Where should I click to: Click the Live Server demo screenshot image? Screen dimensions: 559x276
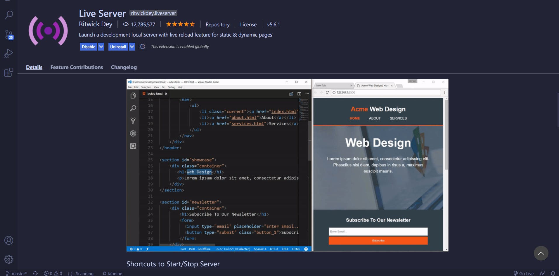[287, 165]
